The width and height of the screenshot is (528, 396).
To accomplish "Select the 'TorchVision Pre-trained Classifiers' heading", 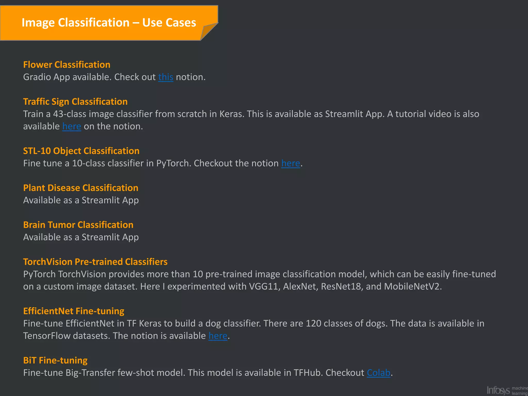I will 95,262.
